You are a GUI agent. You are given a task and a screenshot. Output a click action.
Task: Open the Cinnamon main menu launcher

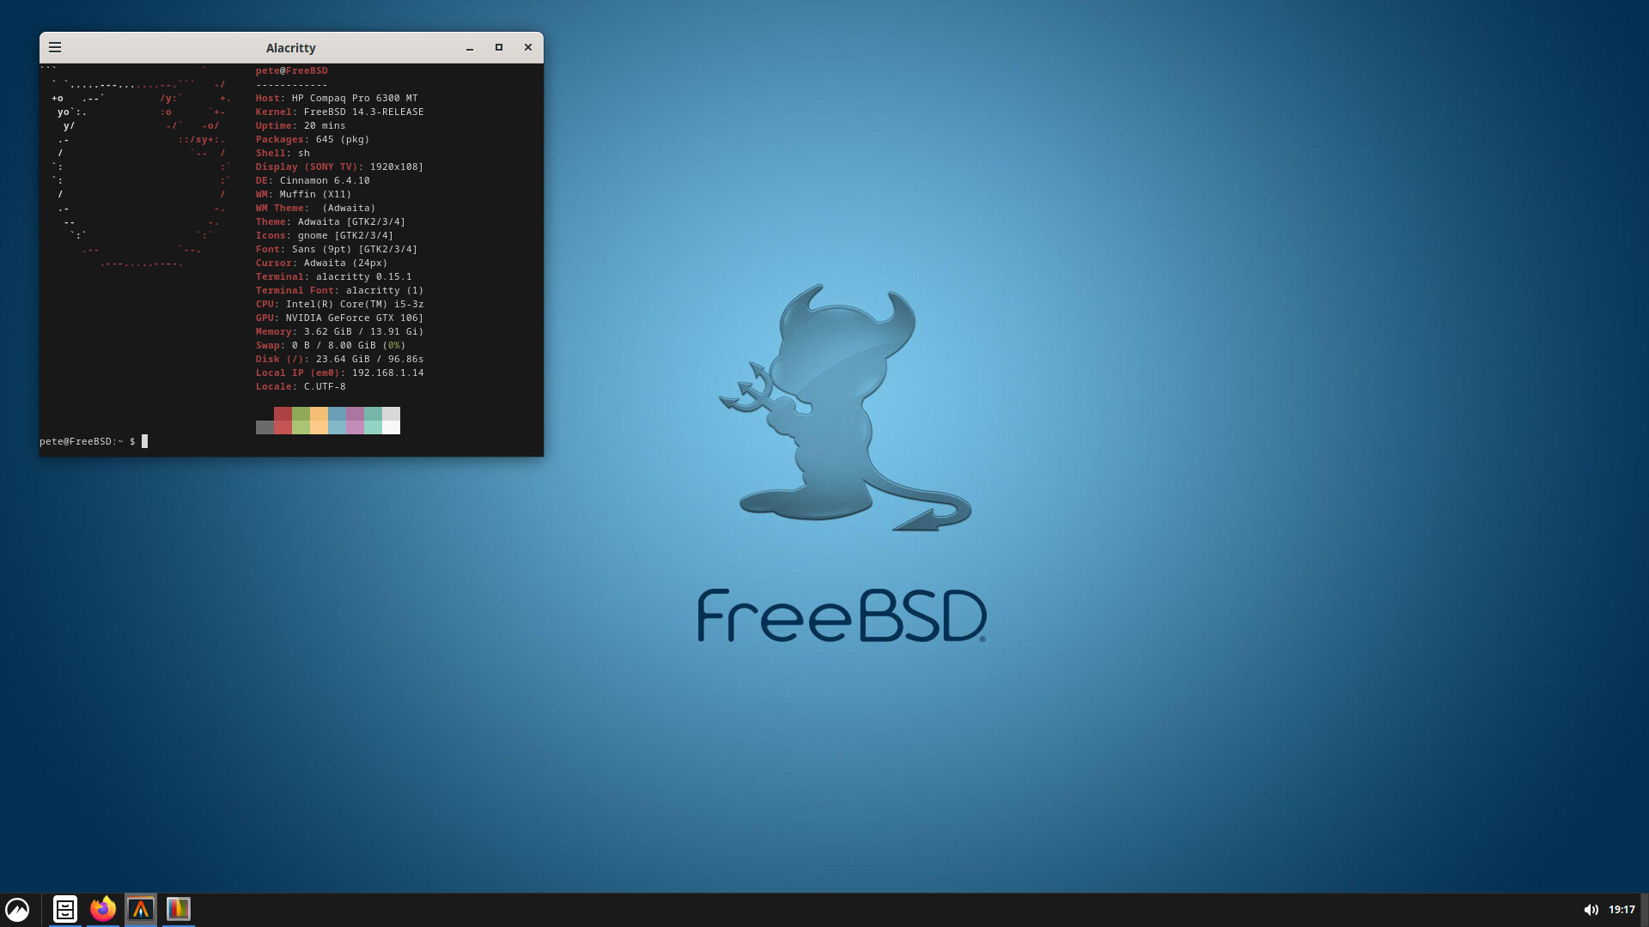(x=17, y=909)
